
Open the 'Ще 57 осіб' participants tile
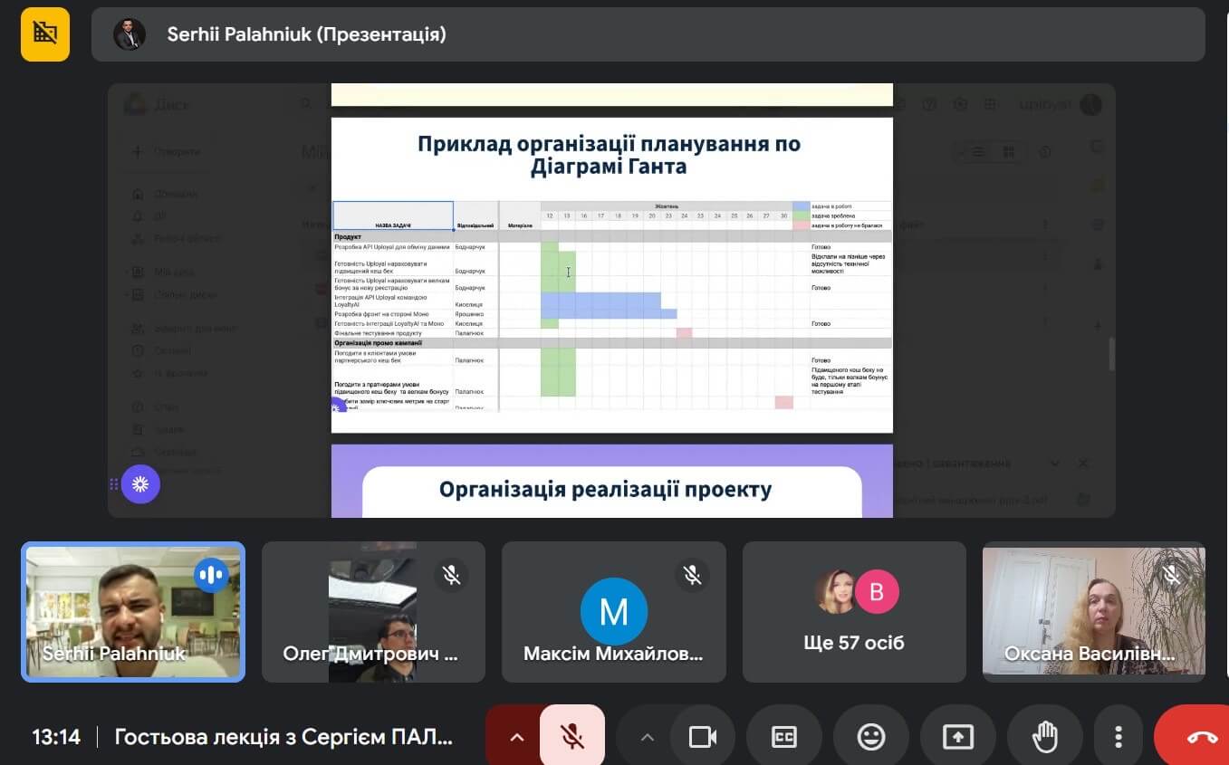tap(853, 612)
